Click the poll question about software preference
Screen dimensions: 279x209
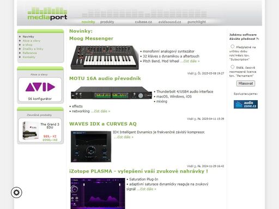tap(244, 36)
